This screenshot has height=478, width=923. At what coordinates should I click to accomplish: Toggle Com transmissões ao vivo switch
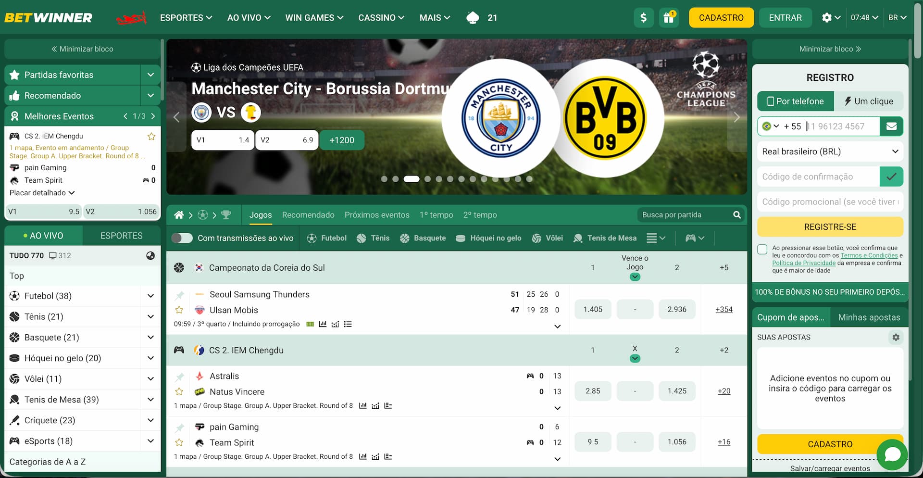pyautogui.click(x=182, y=238)
